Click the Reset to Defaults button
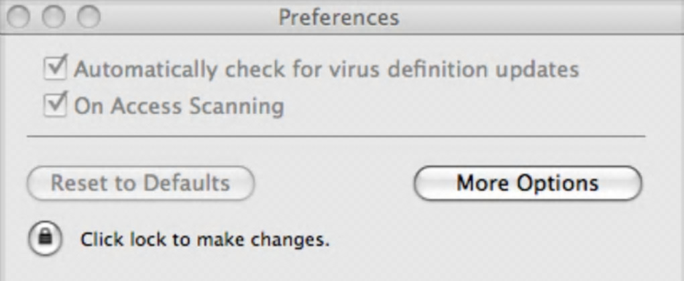684x281 pixels. (x=140, y=183)
